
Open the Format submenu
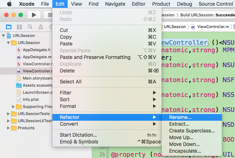(107, 106)
